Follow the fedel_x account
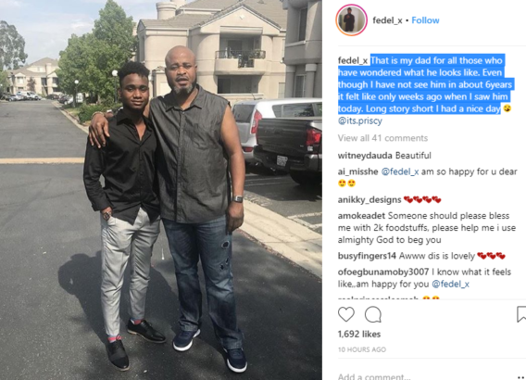 tap(425, 20)
